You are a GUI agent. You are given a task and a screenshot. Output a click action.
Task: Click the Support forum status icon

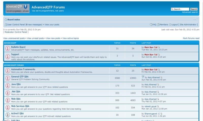(8, 56)
